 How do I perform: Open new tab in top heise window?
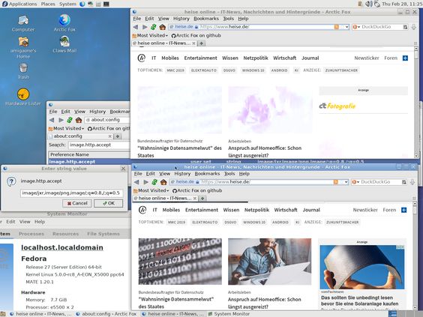(201, 43)
